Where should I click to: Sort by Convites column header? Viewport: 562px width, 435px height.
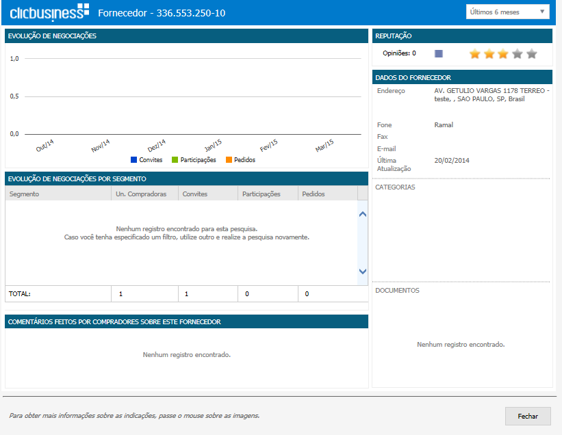click(x=208, y=194)
